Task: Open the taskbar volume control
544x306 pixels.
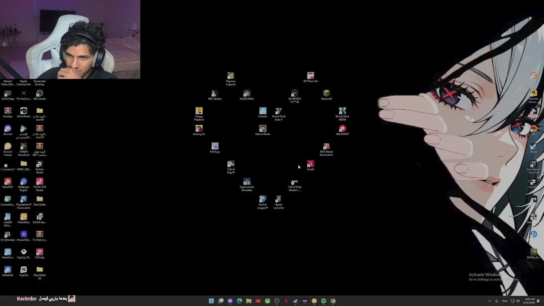Action: click(518, 301)
